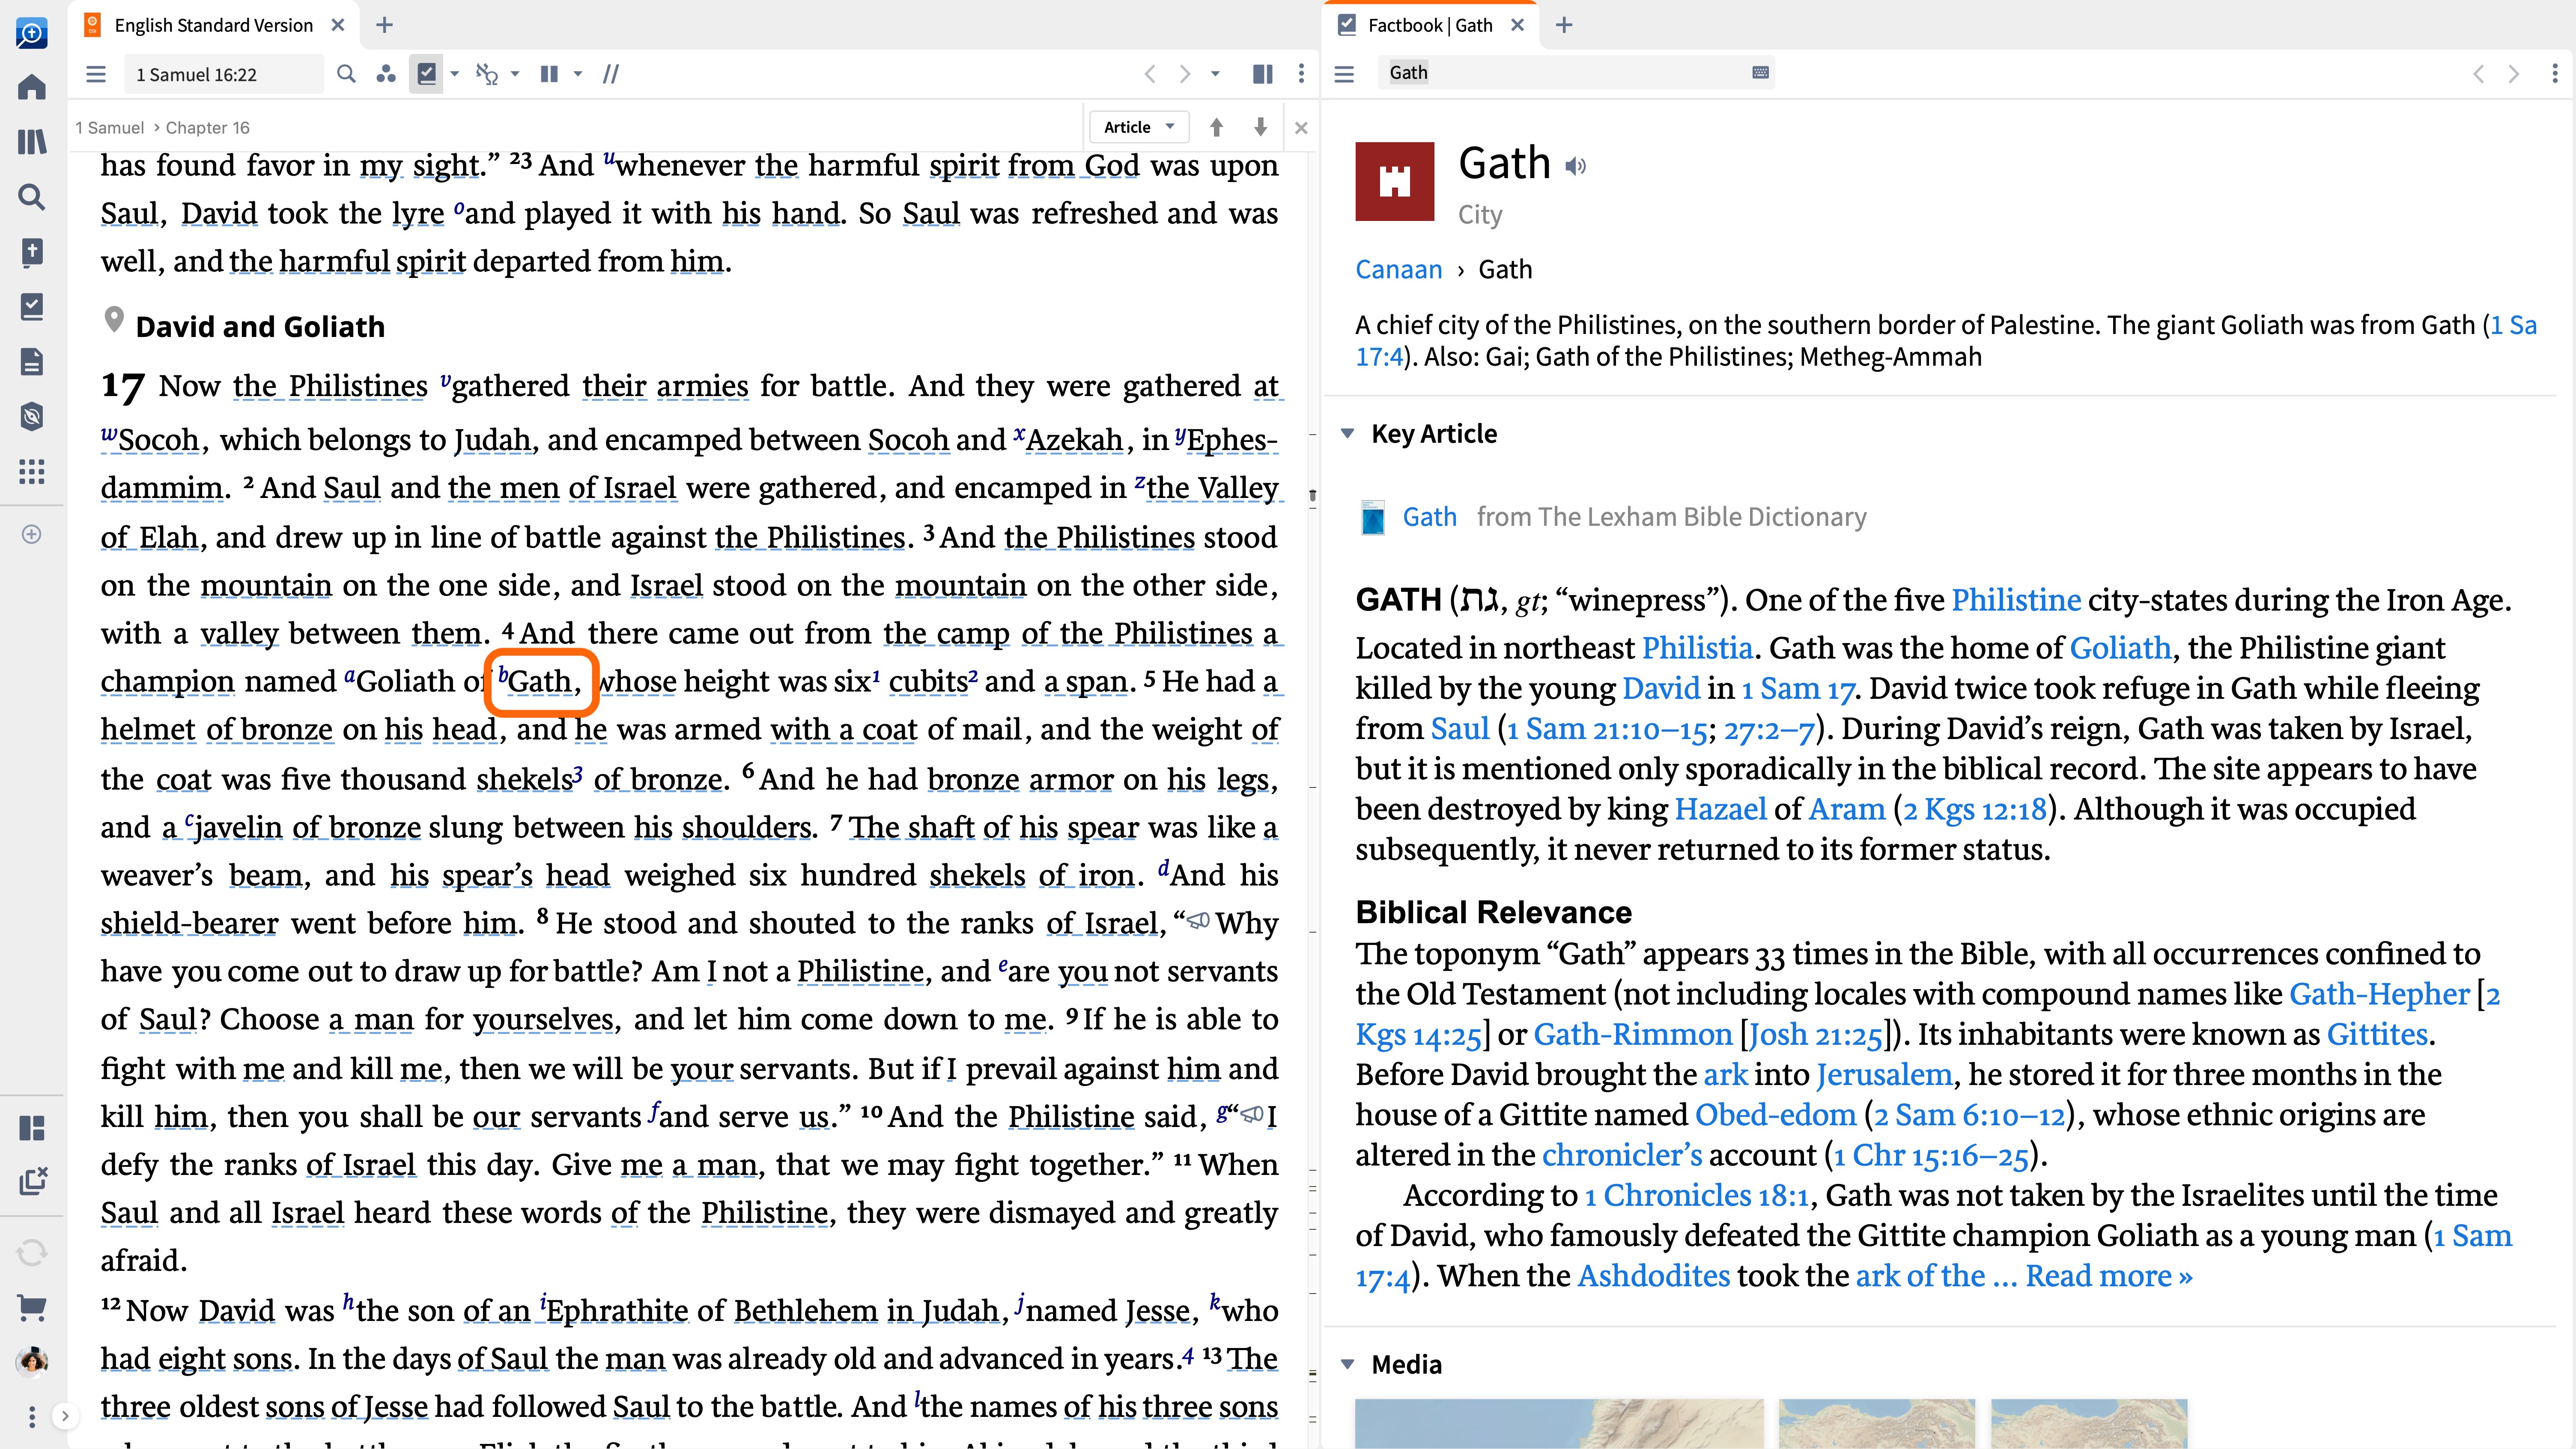Collapse the Key Article section

(x=1348, y=433)
